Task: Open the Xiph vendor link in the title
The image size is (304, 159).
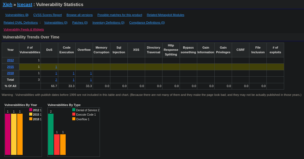Action: (x=7, y=5)
